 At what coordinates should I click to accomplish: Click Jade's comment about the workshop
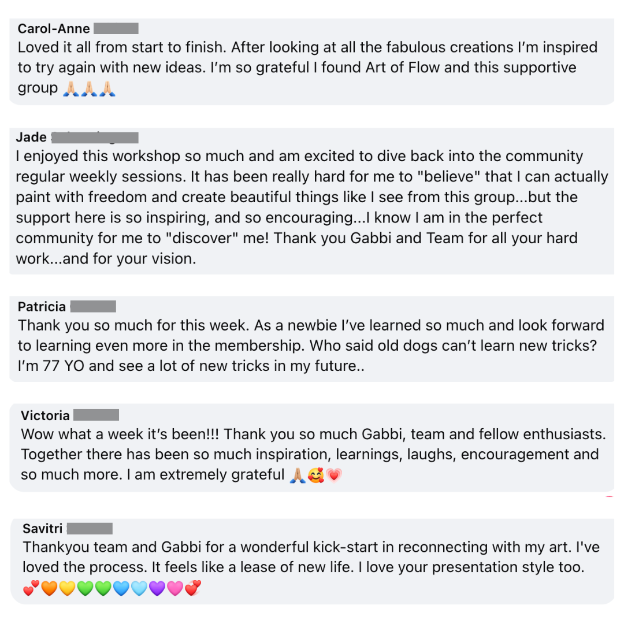312,207
